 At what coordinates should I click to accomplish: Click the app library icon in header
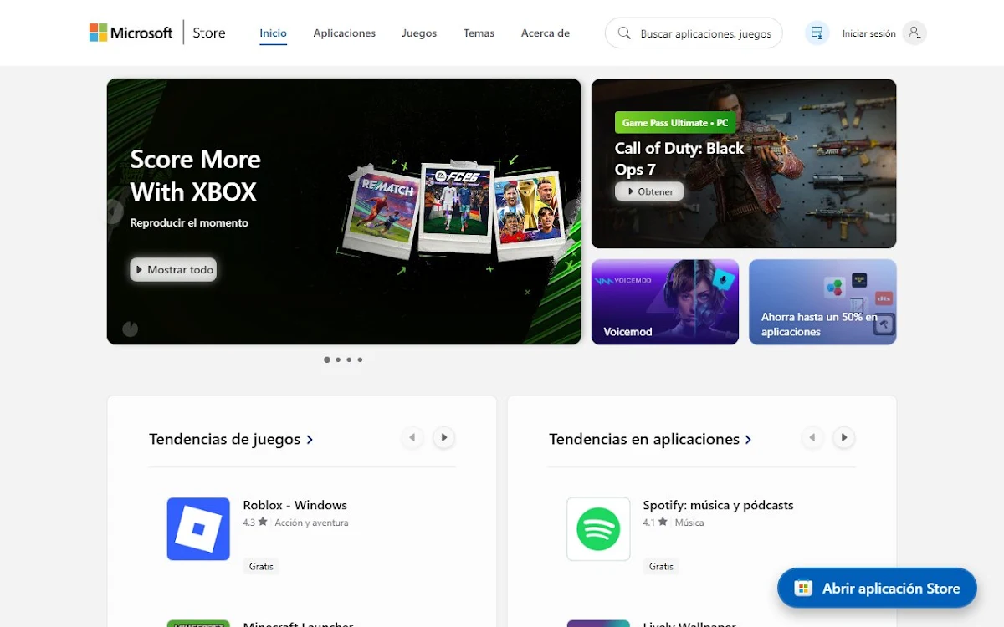(x=817, y=33)
